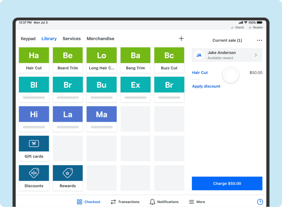This screenshot has height=207, width=282.
Task: Create a new item using the plus icon
Action: tap(181, 38)
